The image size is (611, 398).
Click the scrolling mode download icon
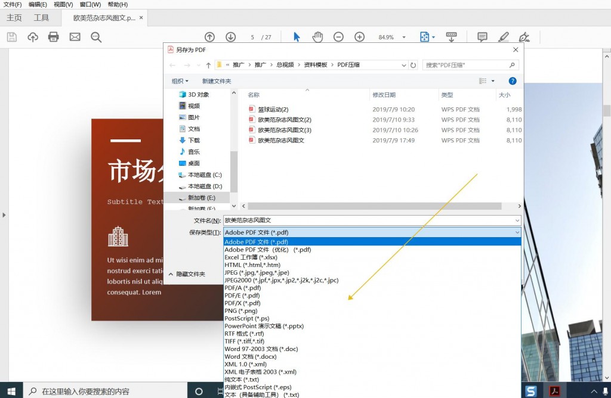[451, 37]
